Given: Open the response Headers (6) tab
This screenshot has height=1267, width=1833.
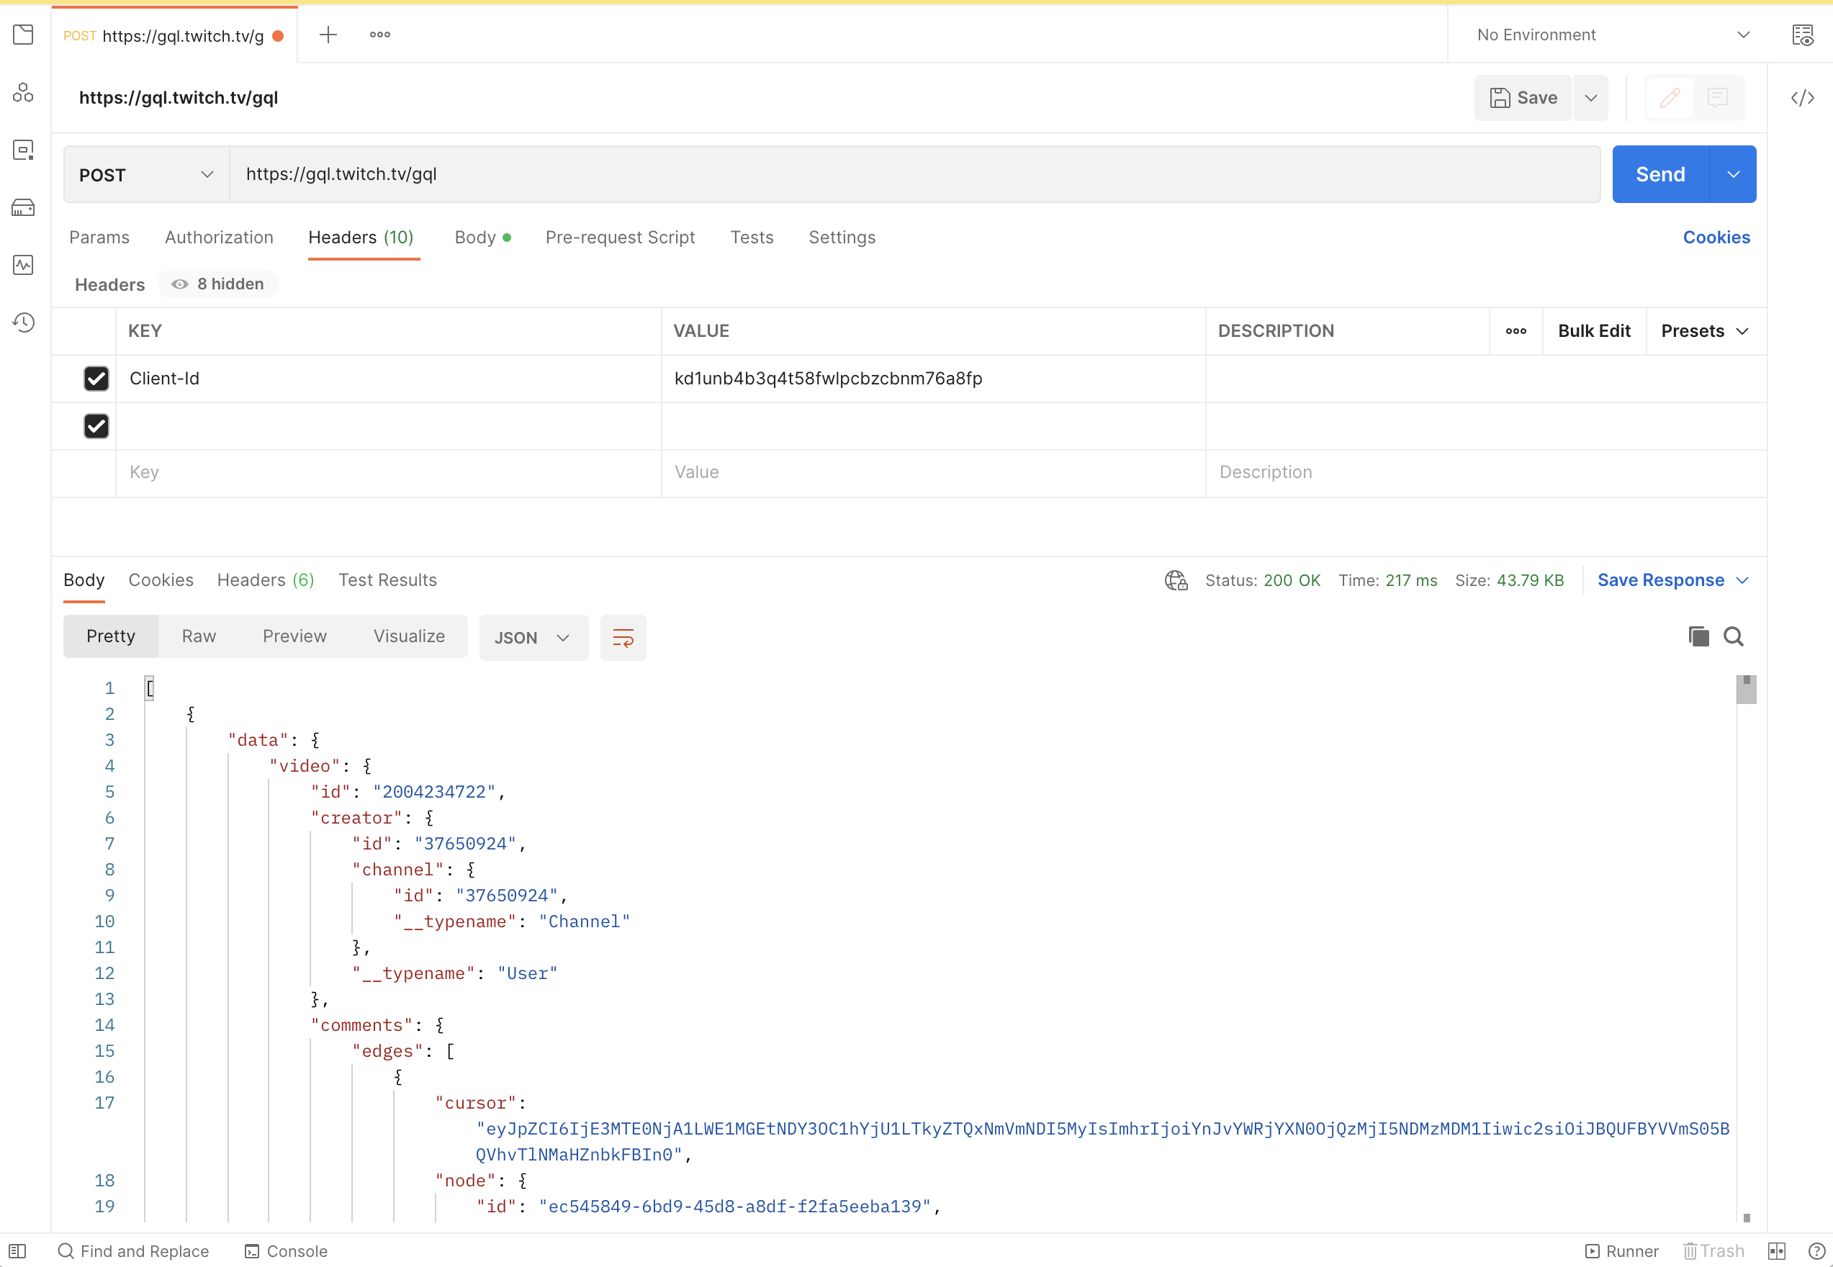Looking at the screenshot, I should click(266, 580).
